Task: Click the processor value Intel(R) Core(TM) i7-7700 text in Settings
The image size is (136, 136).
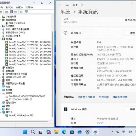Action: pos(115,48)
